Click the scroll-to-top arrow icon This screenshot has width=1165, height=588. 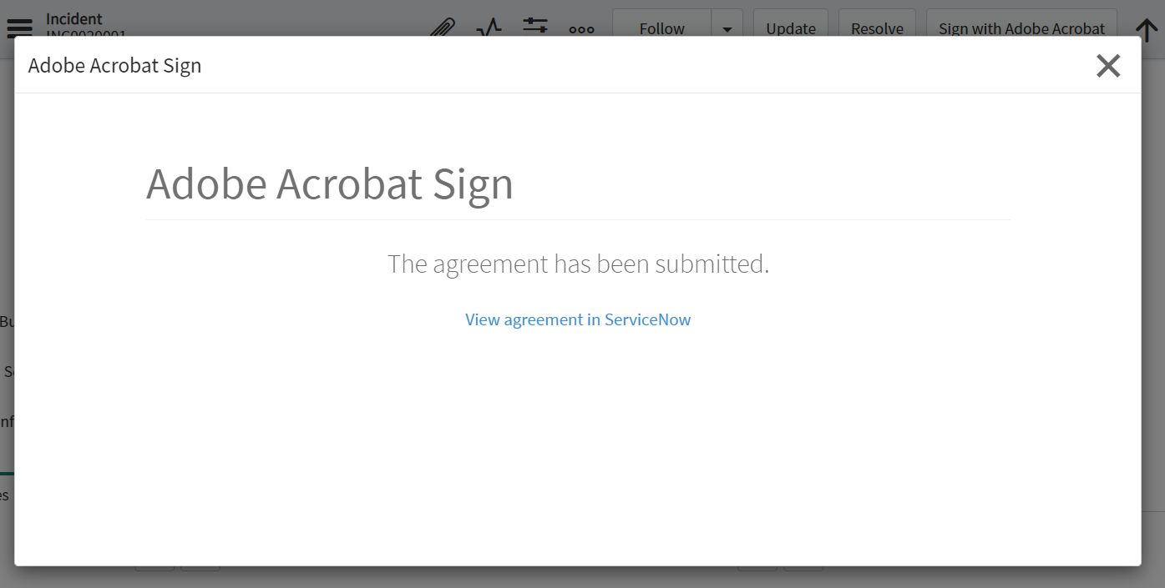coord(1146,29)
